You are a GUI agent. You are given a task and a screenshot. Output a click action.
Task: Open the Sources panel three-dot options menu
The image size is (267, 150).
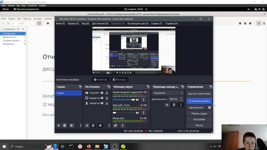coord(109,125)
